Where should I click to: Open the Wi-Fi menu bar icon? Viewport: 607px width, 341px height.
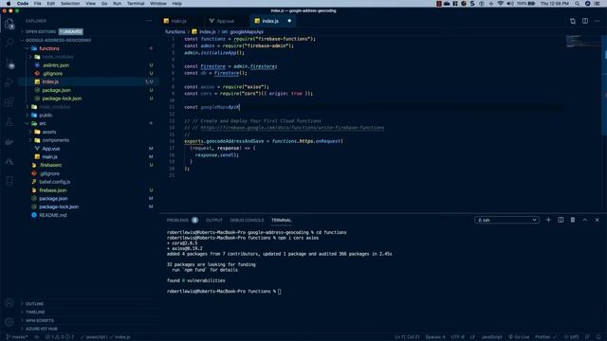click(500, 4)
